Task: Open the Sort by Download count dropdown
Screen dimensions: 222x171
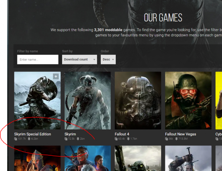Action: click(80, 59)
